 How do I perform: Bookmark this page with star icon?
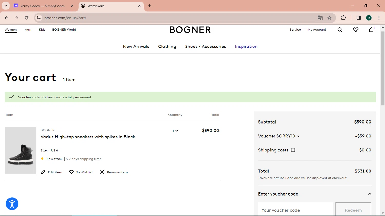329,18
